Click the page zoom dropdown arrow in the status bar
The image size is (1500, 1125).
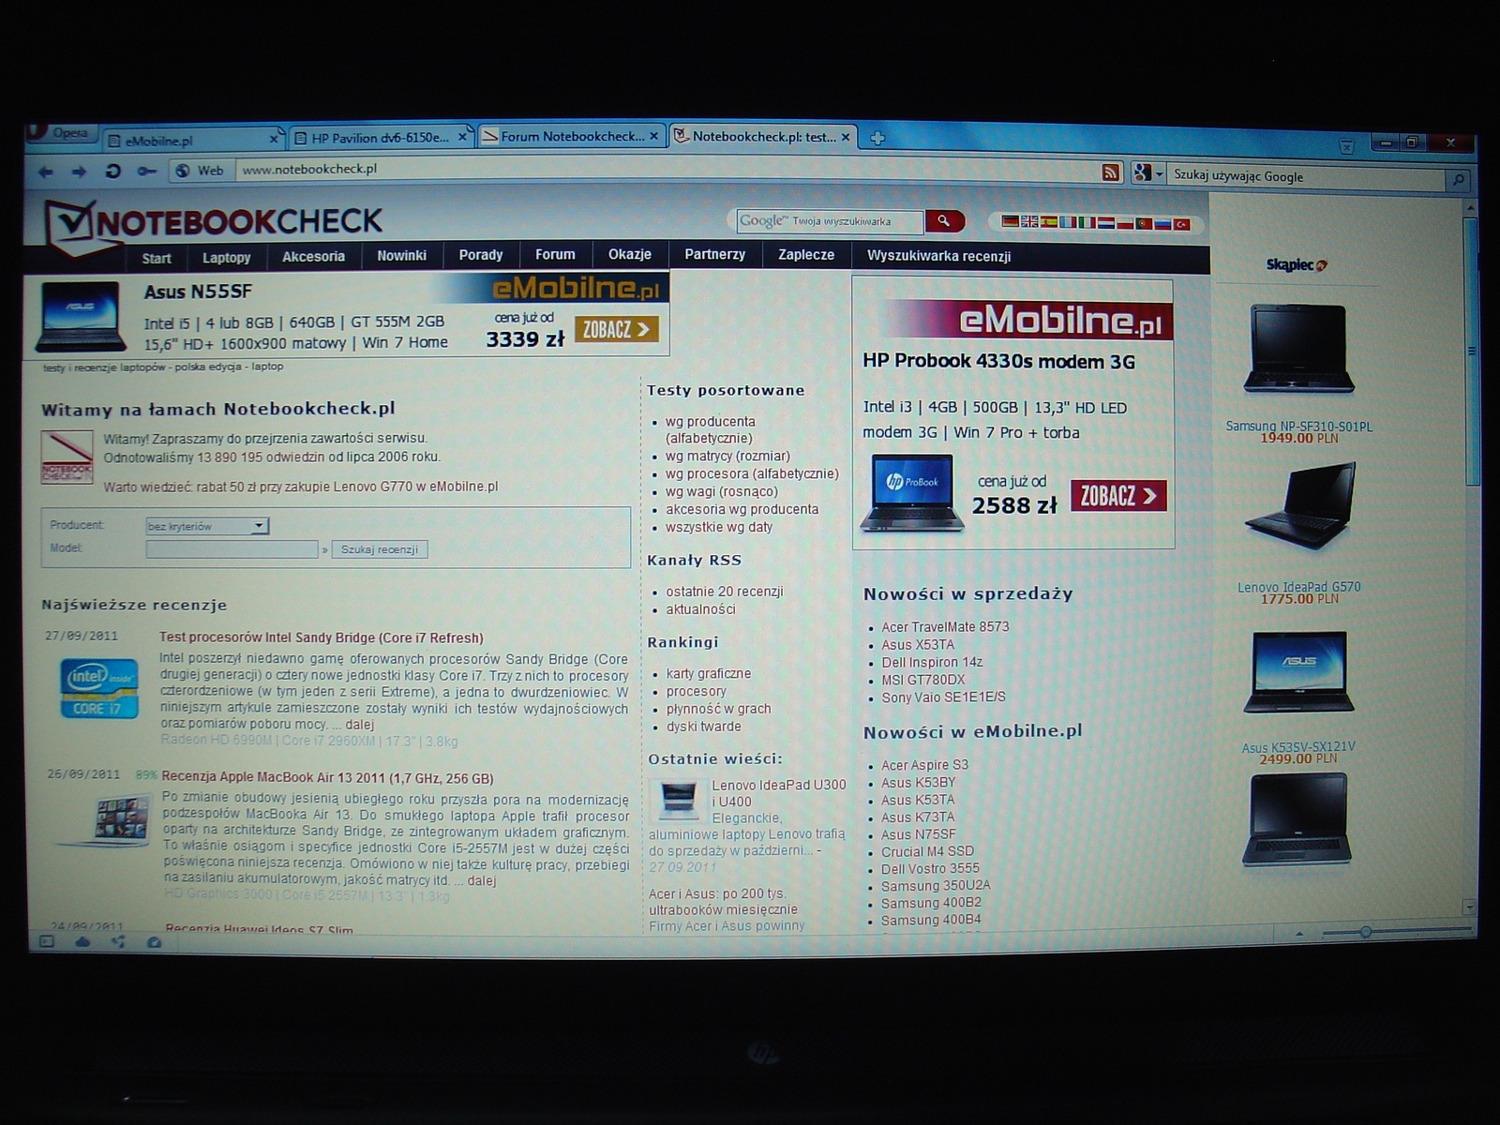click(1299, 934)
